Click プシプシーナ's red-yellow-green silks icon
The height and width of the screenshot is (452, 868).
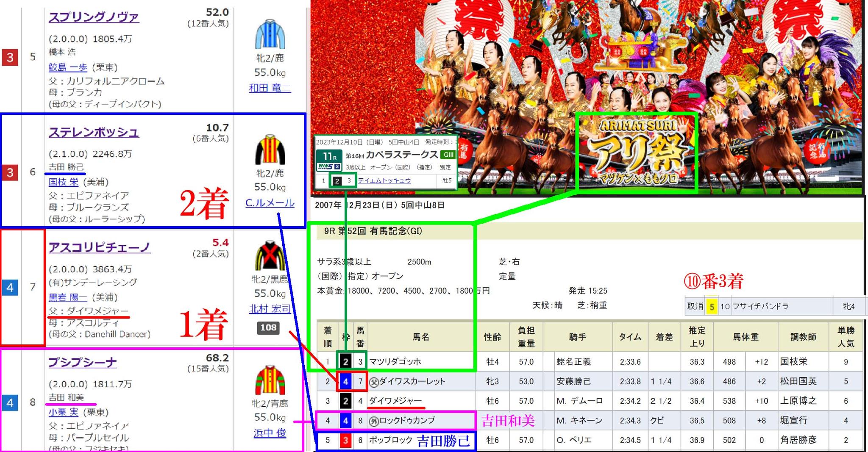pyautogui.click(x=270, y=380)
